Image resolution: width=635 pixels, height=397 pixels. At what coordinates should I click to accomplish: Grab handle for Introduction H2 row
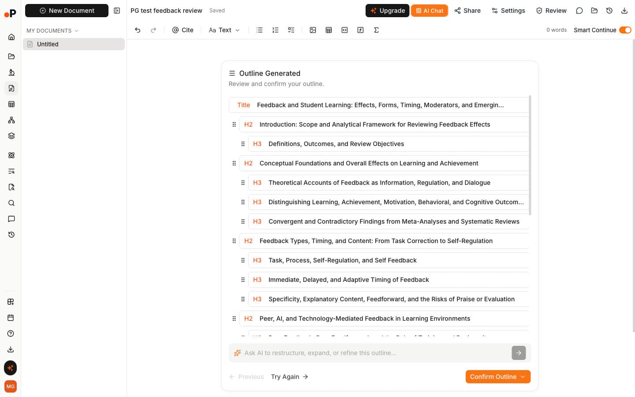click(234, 124)
